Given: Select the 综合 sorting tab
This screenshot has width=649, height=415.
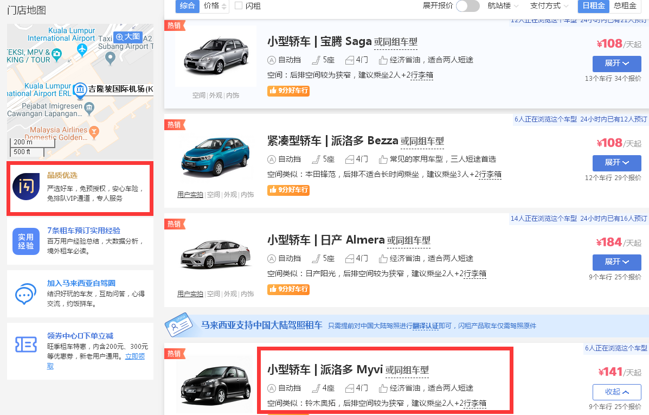Looking at the screenshot, I should click(x=187, y=6).
